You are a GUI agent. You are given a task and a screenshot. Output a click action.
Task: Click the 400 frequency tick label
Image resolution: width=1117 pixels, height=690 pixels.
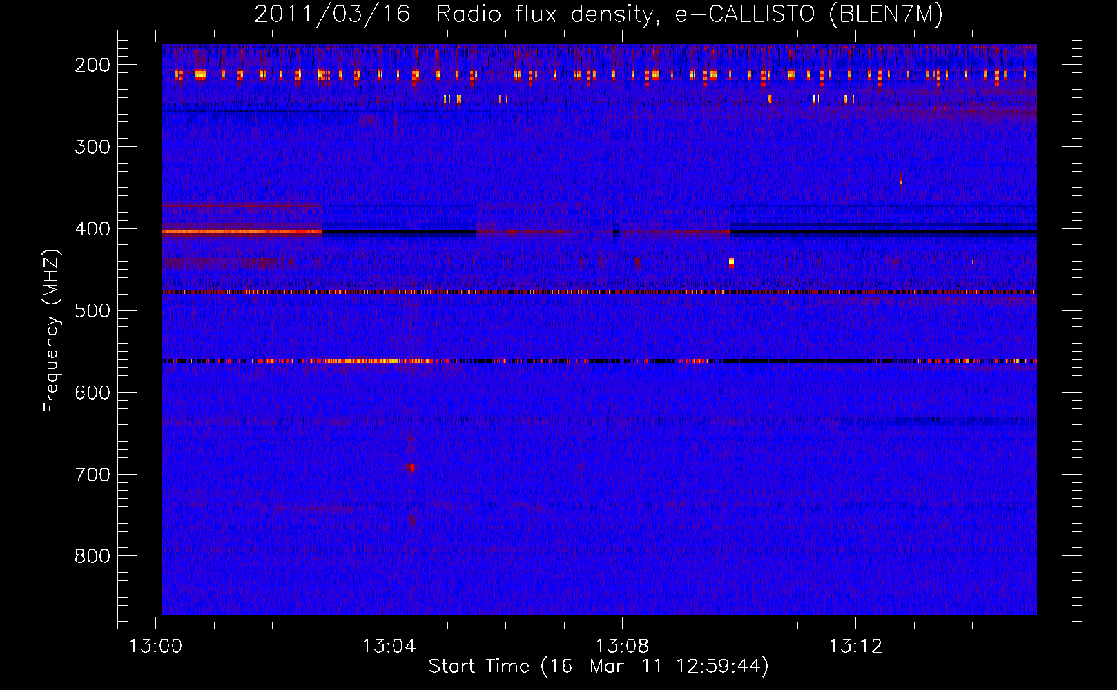[93, 229]
